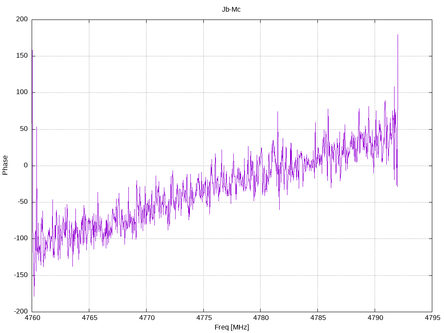Select the 100 y-axis tick label
This screenshot has width=444, height=333.
[23, 92]
